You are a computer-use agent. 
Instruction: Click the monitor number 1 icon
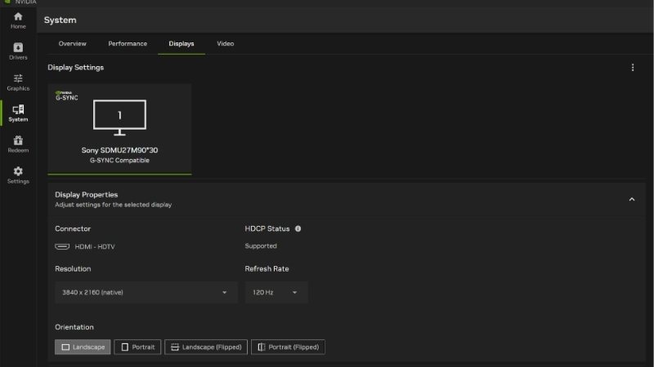[119, 117]
